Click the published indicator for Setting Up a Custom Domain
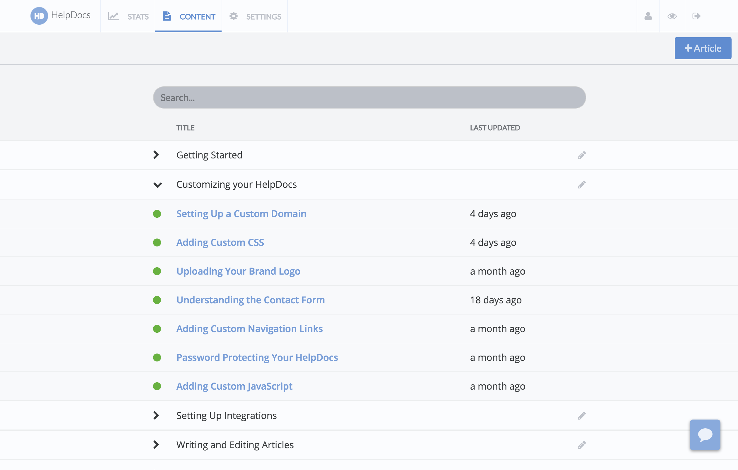The image size is (738, 470). [157, 214]
